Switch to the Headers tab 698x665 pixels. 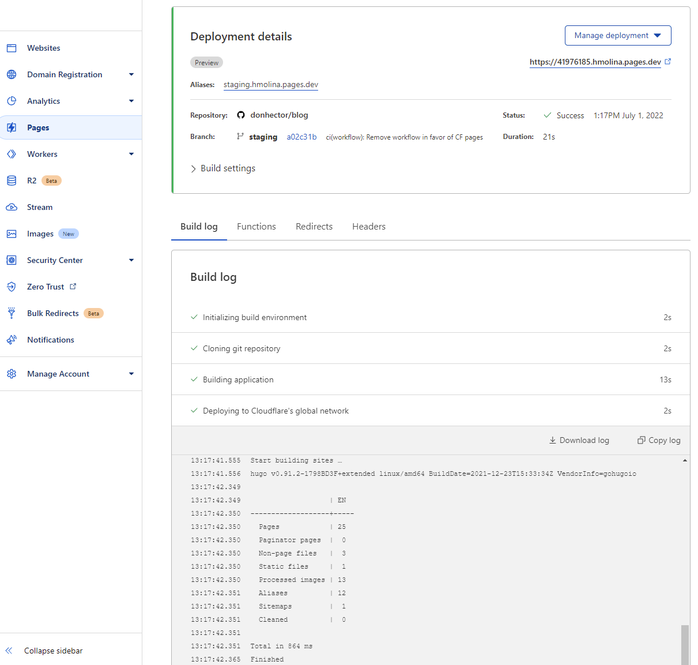coord(368,226)
